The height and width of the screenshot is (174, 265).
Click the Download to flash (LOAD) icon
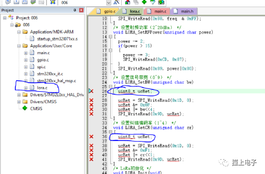(53, 2)
